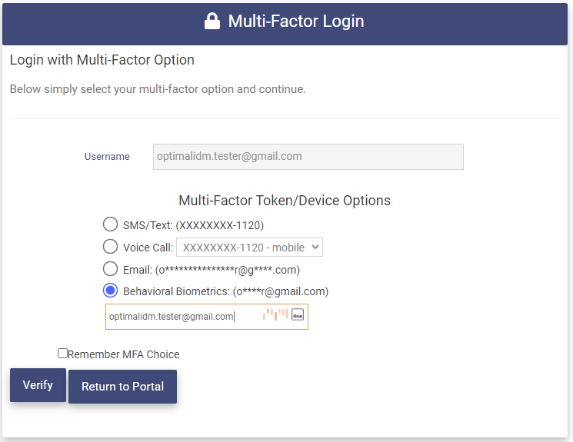Screen dimensions: 573x442
Task: Click the Login with Multi-Factor Option heading
Action: click(102, 60)
